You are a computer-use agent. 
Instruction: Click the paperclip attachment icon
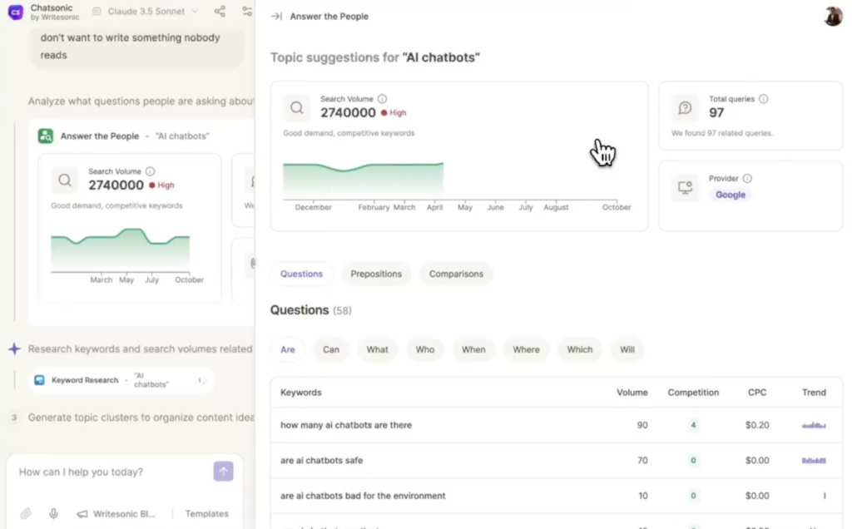(x=26, y=513)
